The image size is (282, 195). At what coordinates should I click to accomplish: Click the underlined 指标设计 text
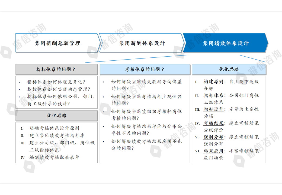[214, 109]
